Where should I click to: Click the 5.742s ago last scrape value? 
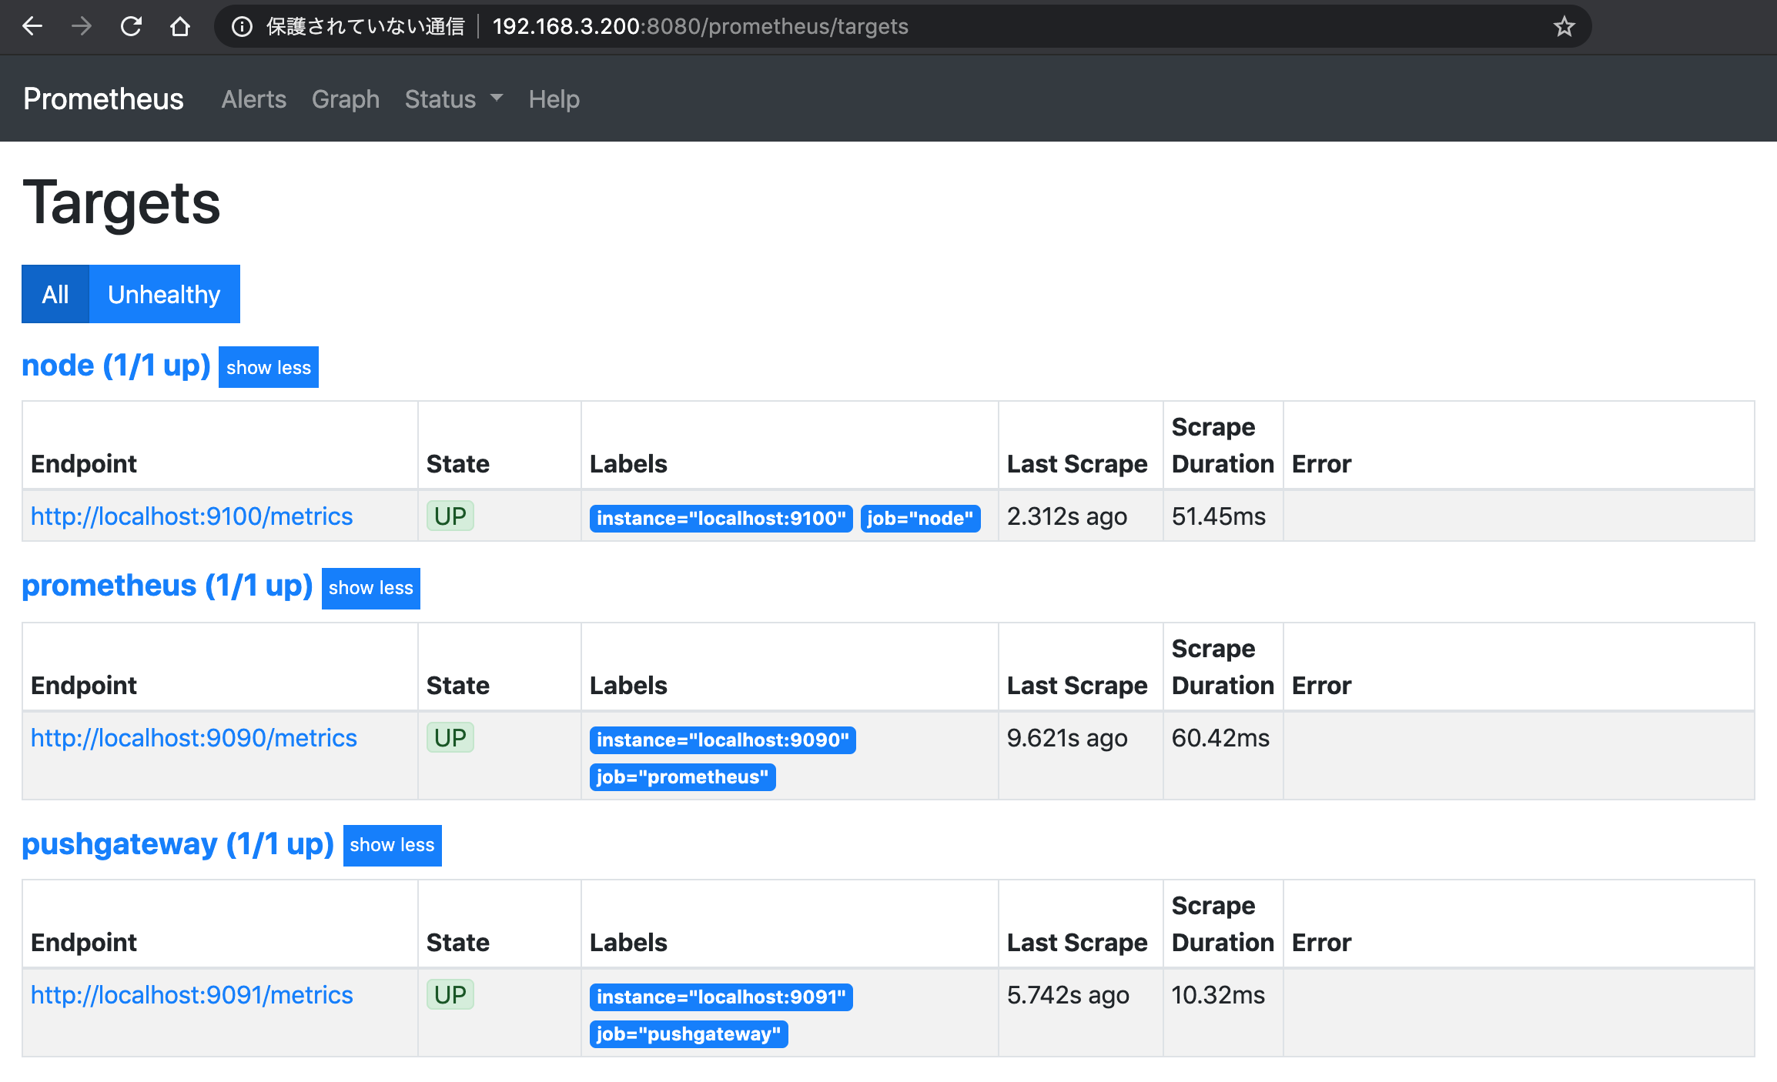coord(1068,994)
